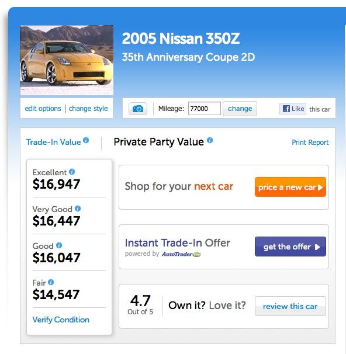The image size is (346, 354).
Task: Click the yellow Nissan 350Z thumbnail
Action: pyautogui.click(x=67, y=60)
